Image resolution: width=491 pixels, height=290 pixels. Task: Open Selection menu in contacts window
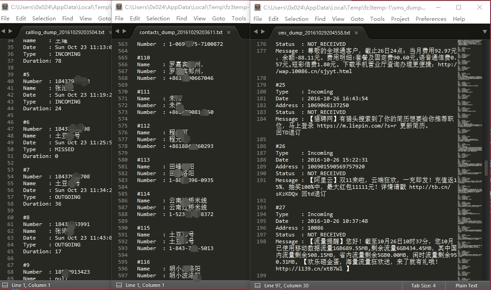(x=158, y=19)
